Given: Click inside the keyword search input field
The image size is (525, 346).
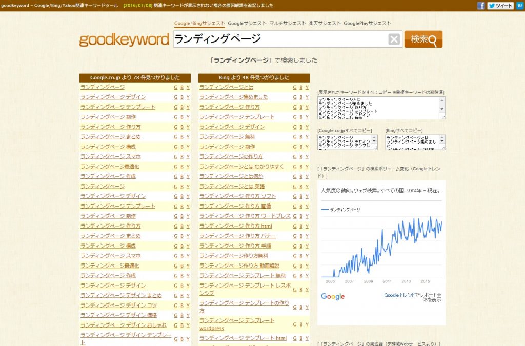Looking at the screenshot, I should [282, 39].
